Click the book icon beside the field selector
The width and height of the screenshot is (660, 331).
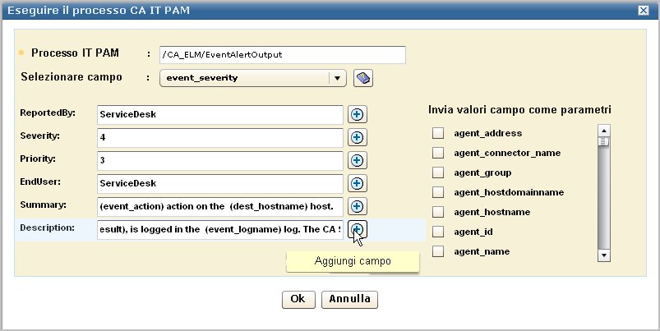point(363,78)
